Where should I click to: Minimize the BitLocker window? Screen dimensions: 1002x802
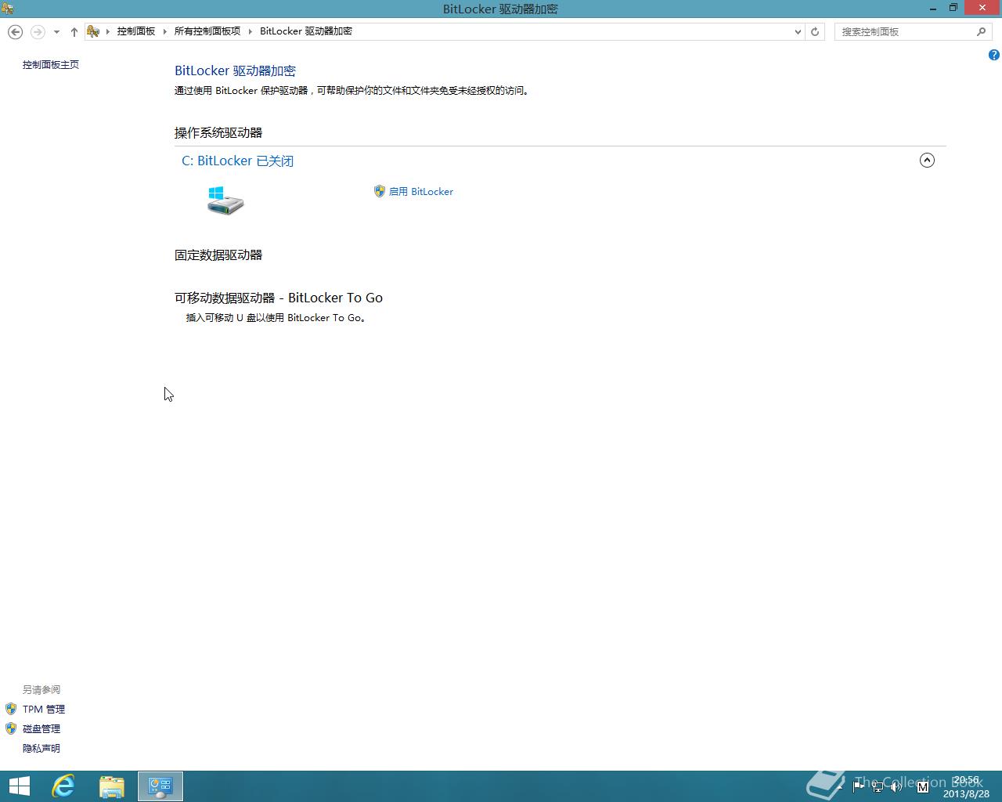tap(933, 9)
